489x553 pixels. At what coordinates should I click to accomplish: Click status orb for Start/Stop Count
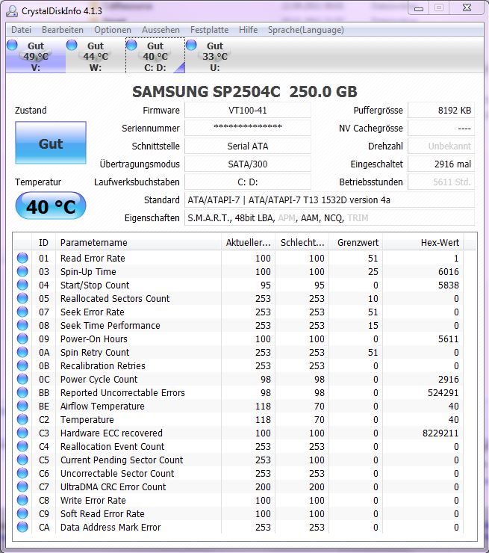[x=22, y=285]
